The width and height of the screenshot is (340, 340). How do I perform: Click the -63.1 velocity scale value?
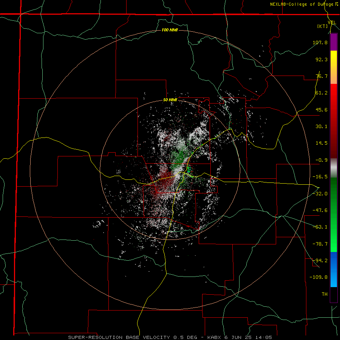click(x=320, y=227)
